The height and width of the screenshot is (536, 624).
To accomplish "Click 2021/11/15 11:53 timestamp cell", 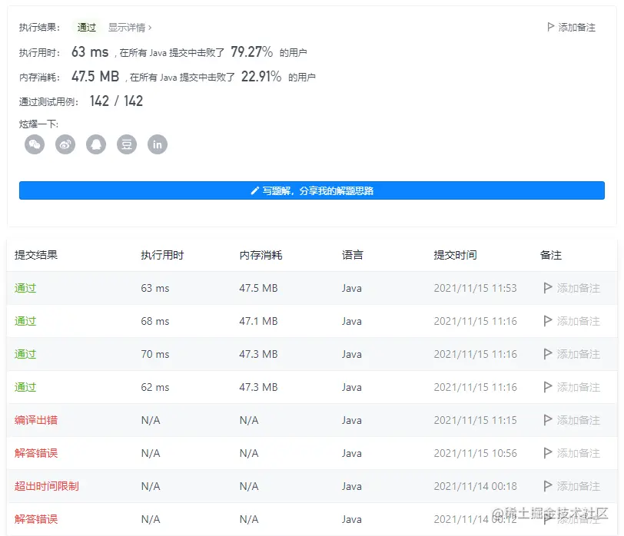I will pyautogui.click(x=475, y=288).
